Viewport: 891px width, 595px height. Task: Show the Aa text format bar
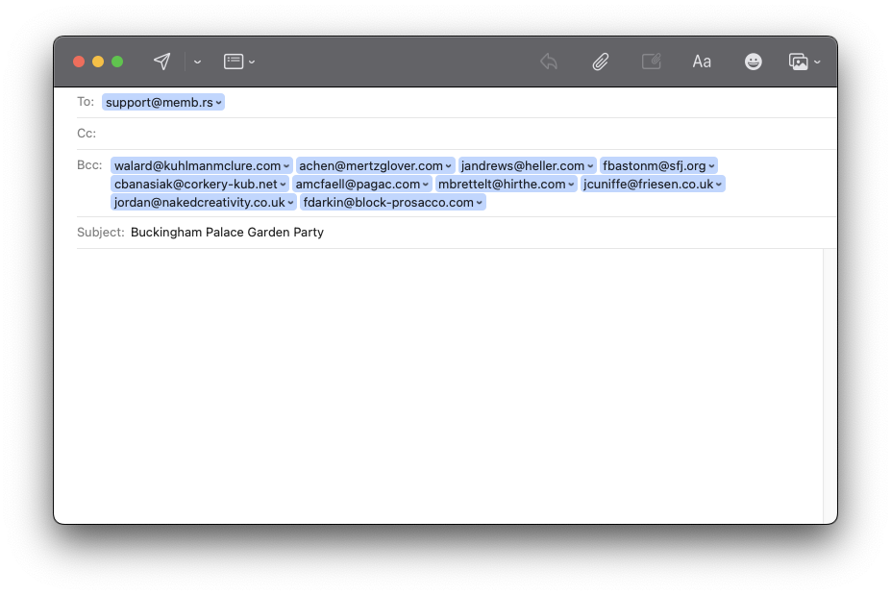point(702,62)
